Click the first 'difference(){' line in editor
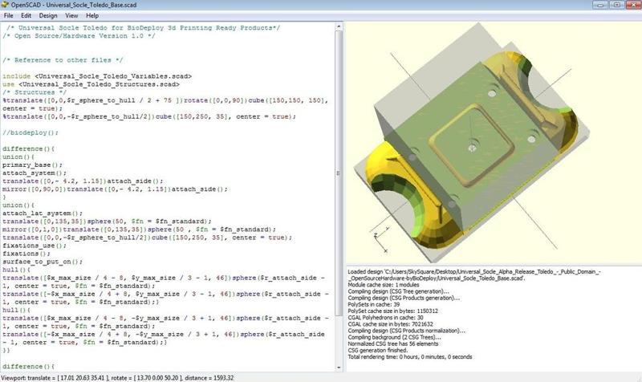 pyautogui.click(x=28, y=149)
